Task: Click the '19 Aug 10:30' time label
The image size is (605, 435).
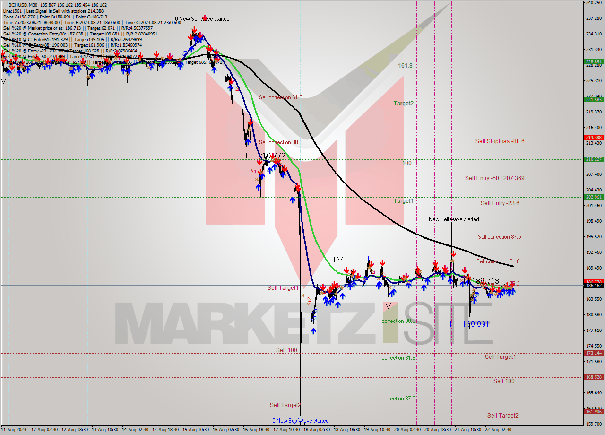Action: point(377,430)
